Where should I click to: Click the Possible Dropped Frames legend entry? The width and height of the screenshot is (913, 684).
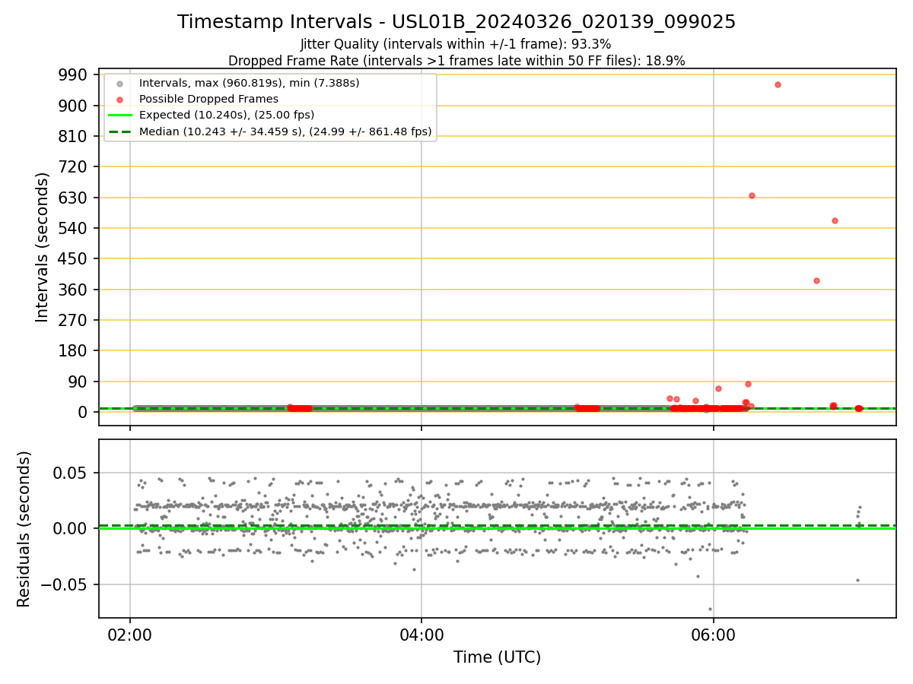click(208, 99)
